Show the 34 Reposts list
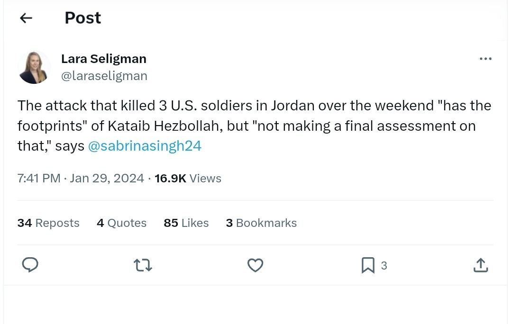Screen dimensions: 512x324 point(48,223)
